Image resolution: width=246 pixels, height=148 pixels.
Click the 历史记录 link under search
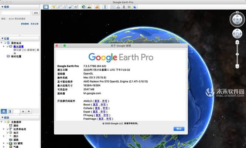tap(34, 24)
